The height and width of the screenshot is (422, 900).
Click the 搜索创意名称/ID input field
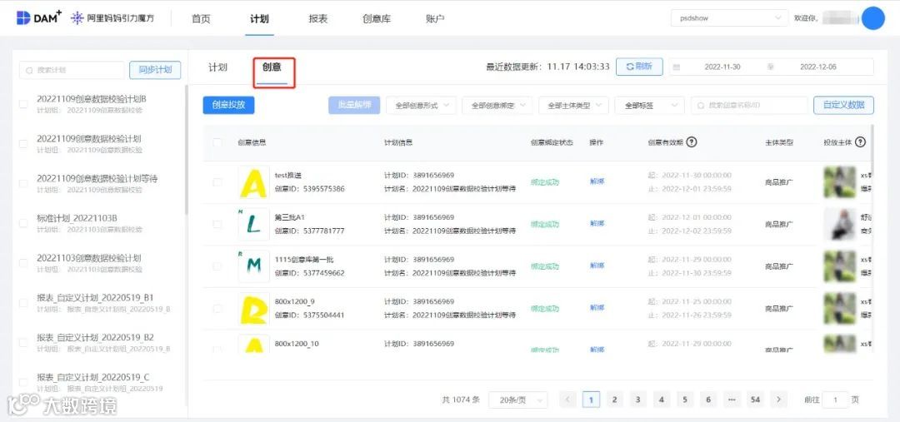[x=749, y=106]
